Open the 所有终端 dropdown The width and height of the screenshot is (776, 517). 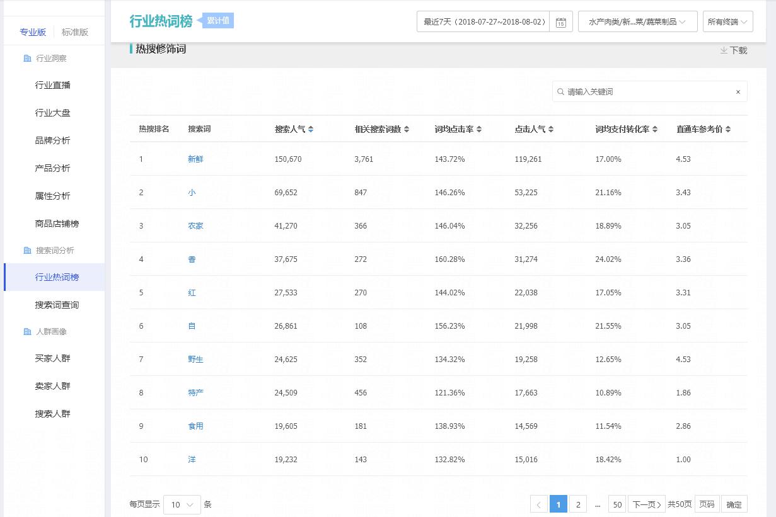pyautogui.click(x=728, y=21)
